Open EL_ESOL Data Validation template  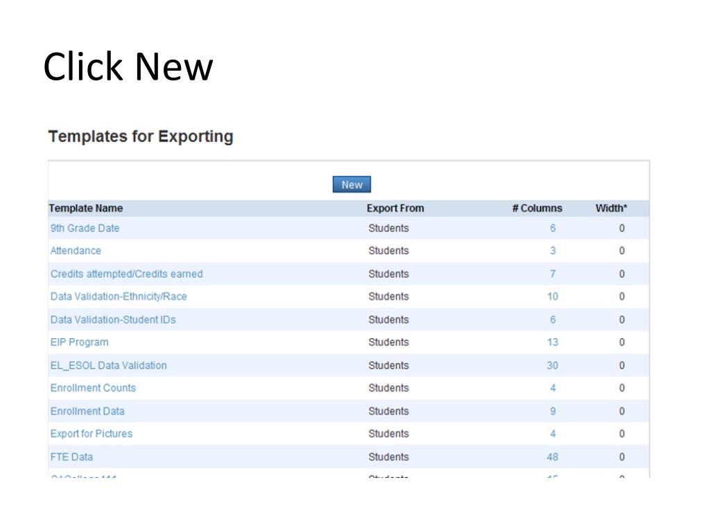point(108,365)
